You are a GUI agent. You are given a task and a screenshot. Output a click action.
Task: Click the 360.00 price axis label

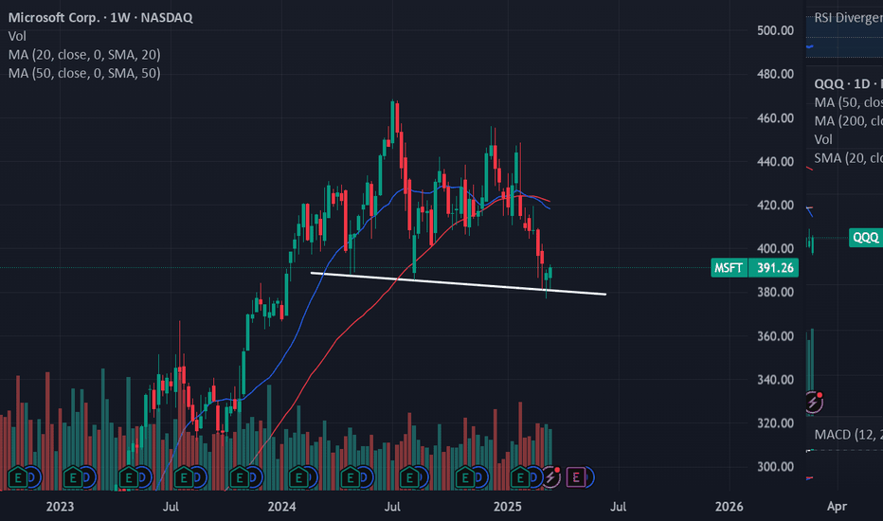point(775,335)
